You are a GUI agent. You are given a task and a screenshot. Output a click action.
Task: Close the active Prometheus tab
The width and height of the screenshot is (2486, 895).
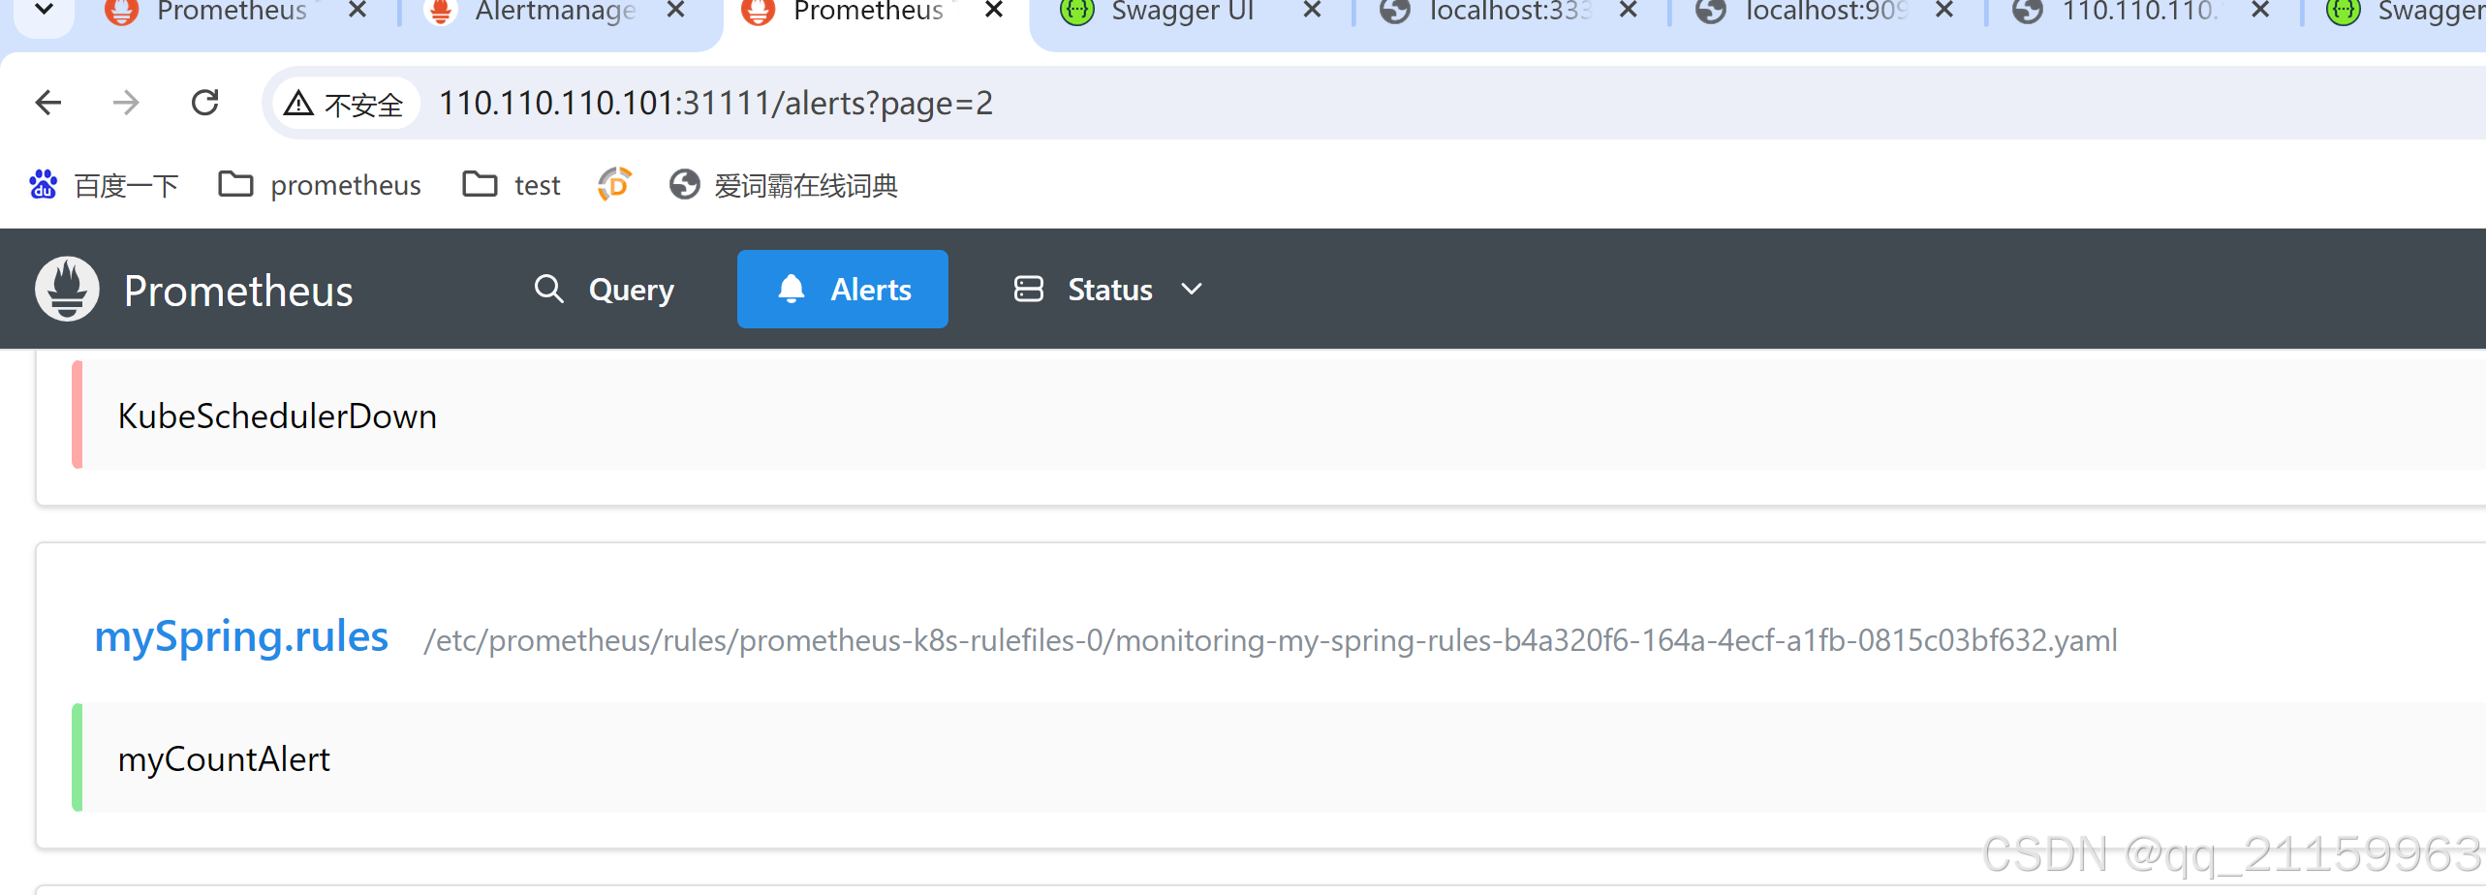(x=994, y=10)
